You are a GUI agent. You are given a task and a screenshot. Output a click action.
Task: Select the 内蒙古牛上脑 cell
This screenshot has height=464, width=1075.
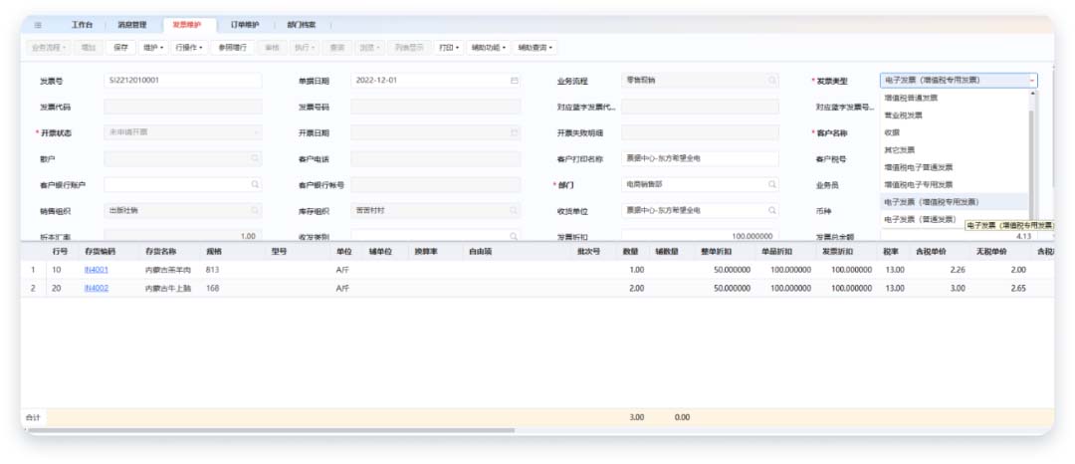point(167,289)
